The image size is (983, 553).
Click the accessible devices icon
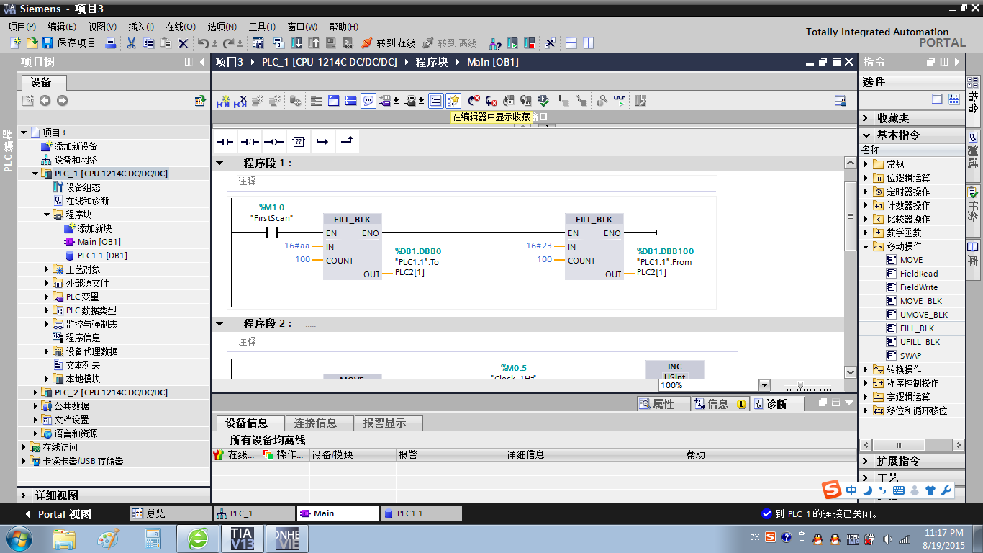pos(495,43)
